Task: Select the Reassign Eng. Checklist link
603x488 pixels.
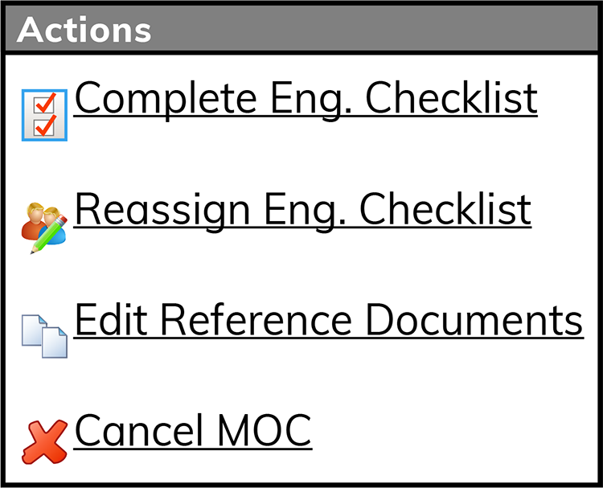Action: tap(302, 210)
